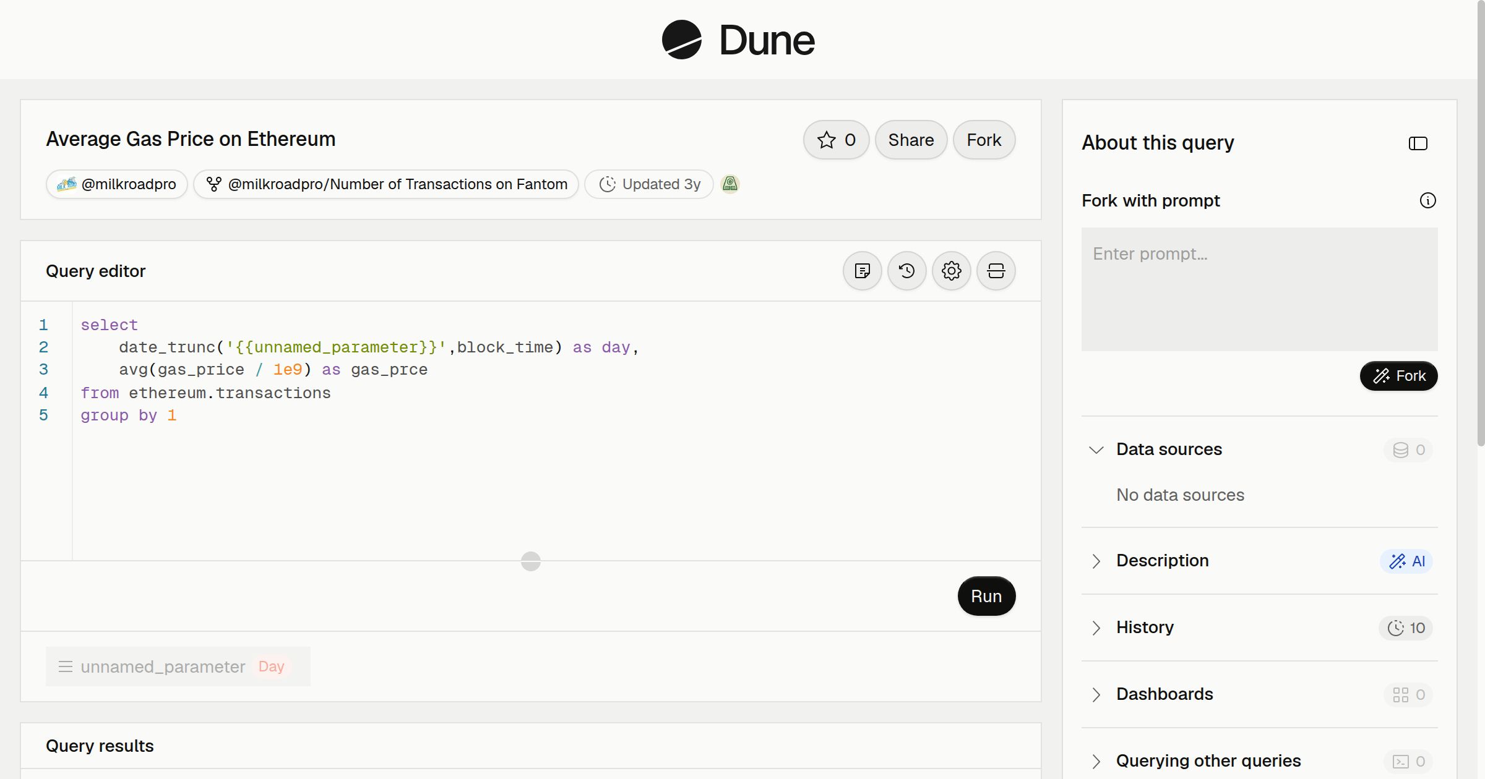Click the black Fork with prompt button
Screen dimensions: 1485x779
click(1398, 376)
